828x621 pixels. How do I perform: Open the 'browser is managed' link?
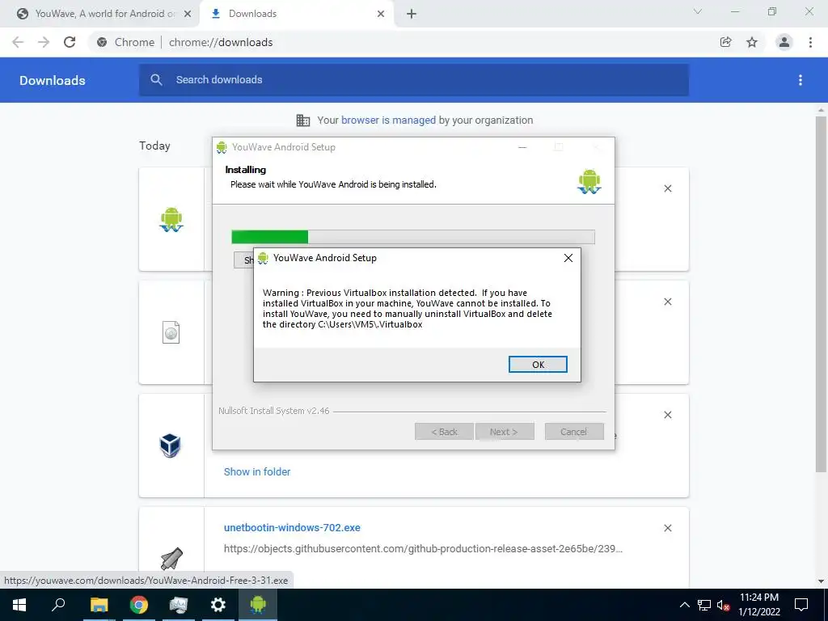click(388, 120)
